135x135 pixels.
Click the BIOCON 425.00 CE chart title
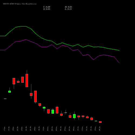click(x=20, y=4)
